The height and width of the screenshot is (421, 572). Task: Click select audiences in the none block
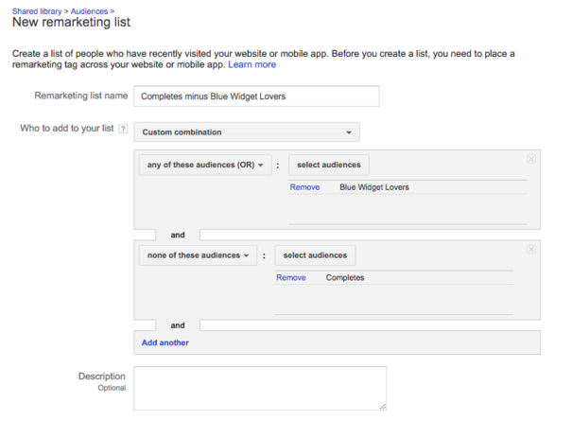tap(315, 255)
